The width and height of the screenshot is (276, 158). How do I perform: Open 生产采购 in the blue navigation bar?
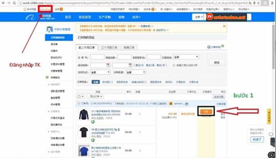click(105, 17)
